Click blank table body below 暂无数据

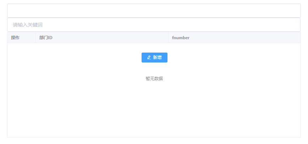154,109
